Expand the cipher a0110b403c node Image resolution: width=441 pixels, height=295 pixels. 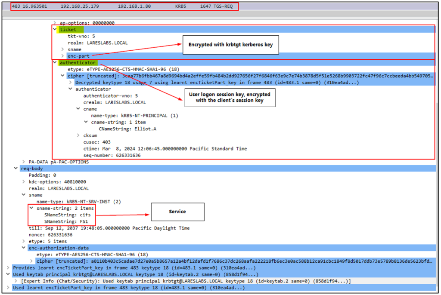(x=31, y=261)
